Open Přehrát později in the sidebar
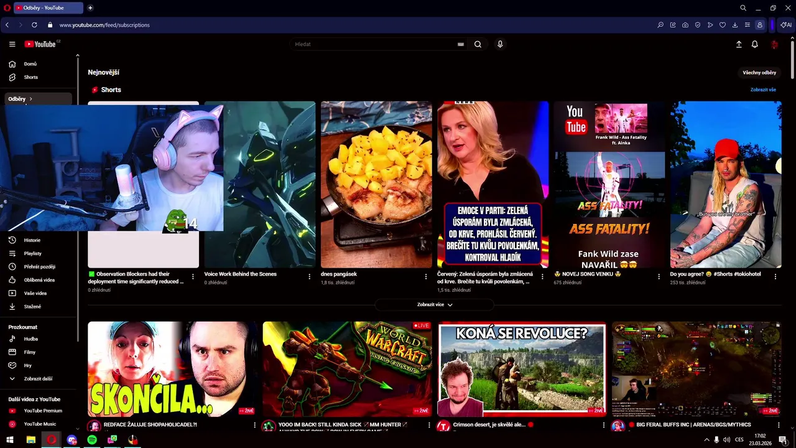Viewport: 796px width, 448px height. pyautogui.click(x=39, y=267)
